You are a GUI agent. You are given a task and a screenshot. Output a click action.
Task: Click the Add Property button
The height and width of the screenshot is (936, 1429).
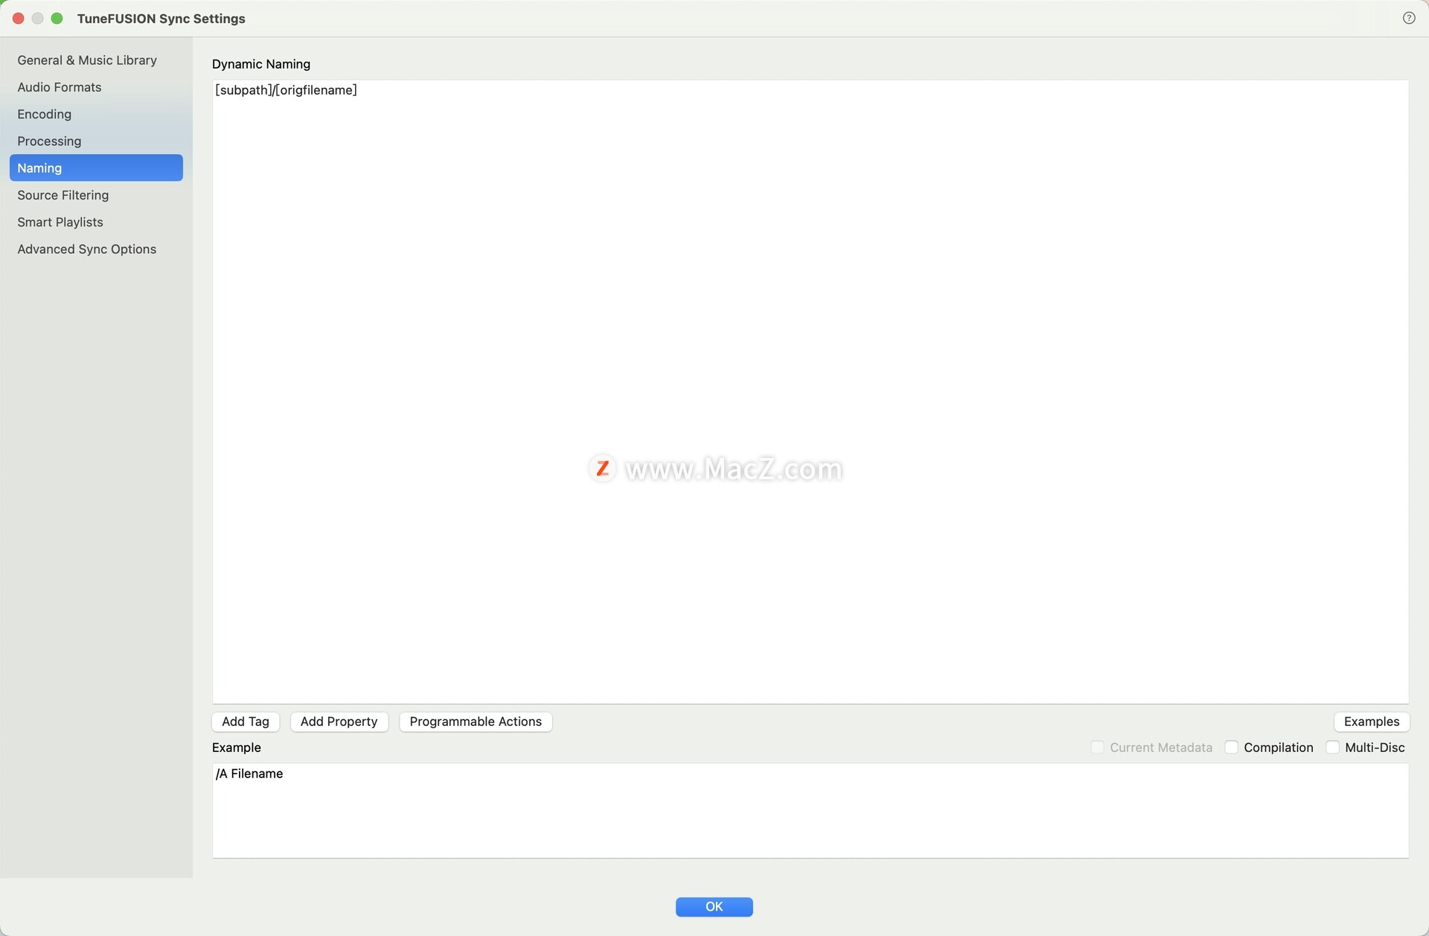coord(339,722)
